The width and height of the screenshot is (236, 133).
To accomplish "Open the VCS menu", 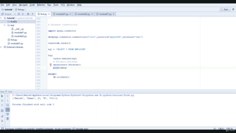I will (63, 5).
